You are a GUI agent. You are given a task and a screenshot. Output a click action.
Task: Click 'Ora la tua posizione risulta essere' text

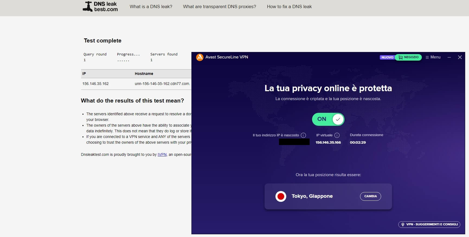coord(328,175)
